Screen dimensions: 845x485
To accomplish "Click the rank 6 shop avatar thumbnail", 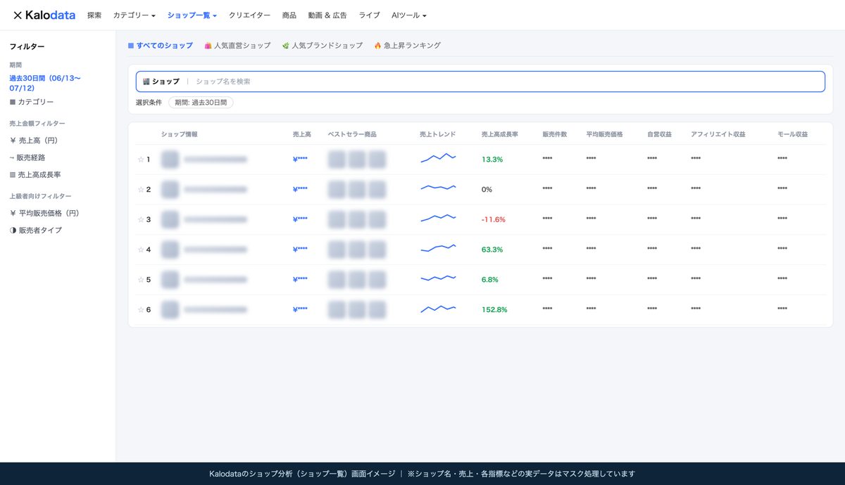I will coord(170,309).
